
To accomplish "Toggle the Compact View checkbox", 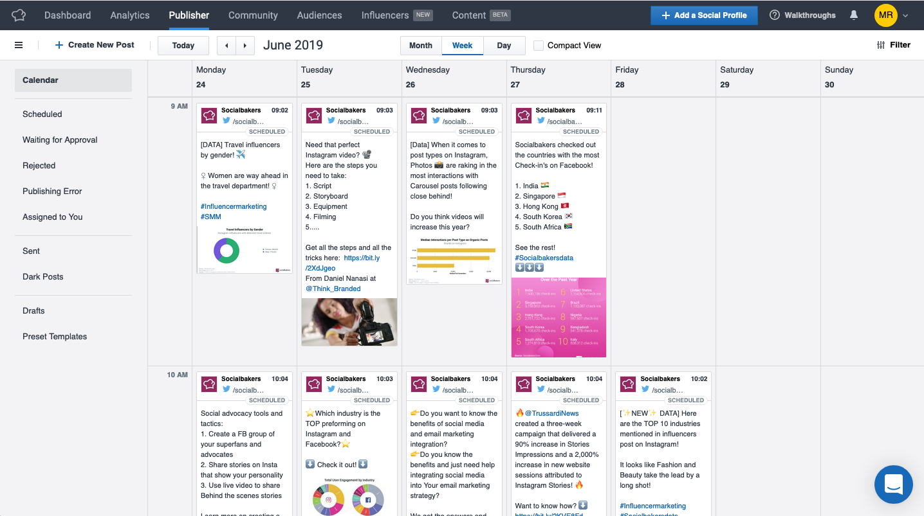I will coord(539,46).
